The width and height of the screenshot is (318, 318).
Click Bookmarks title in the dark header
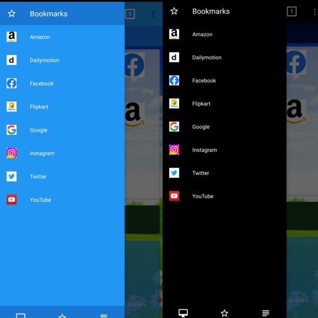pyautogui.click(x=211, y=11)
